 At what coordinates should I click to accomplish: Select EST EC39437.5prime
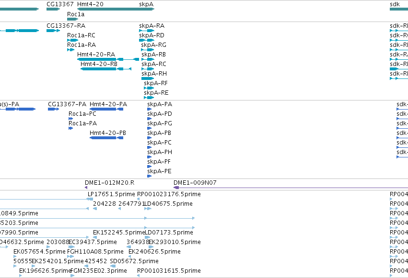(x=93, y=242)
